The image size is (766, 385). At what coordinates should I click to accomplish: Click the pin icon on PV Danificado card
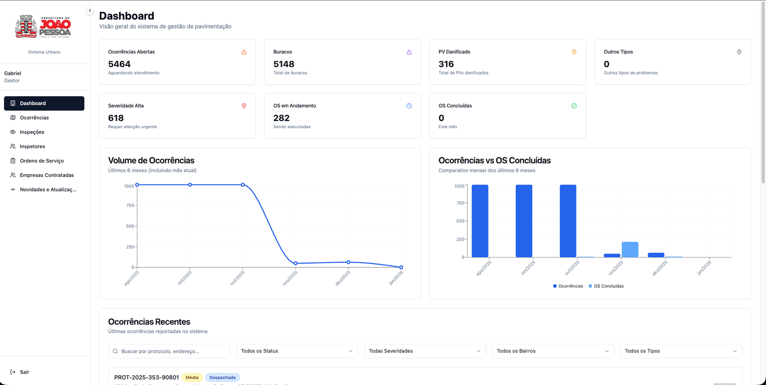click(574, 52)
